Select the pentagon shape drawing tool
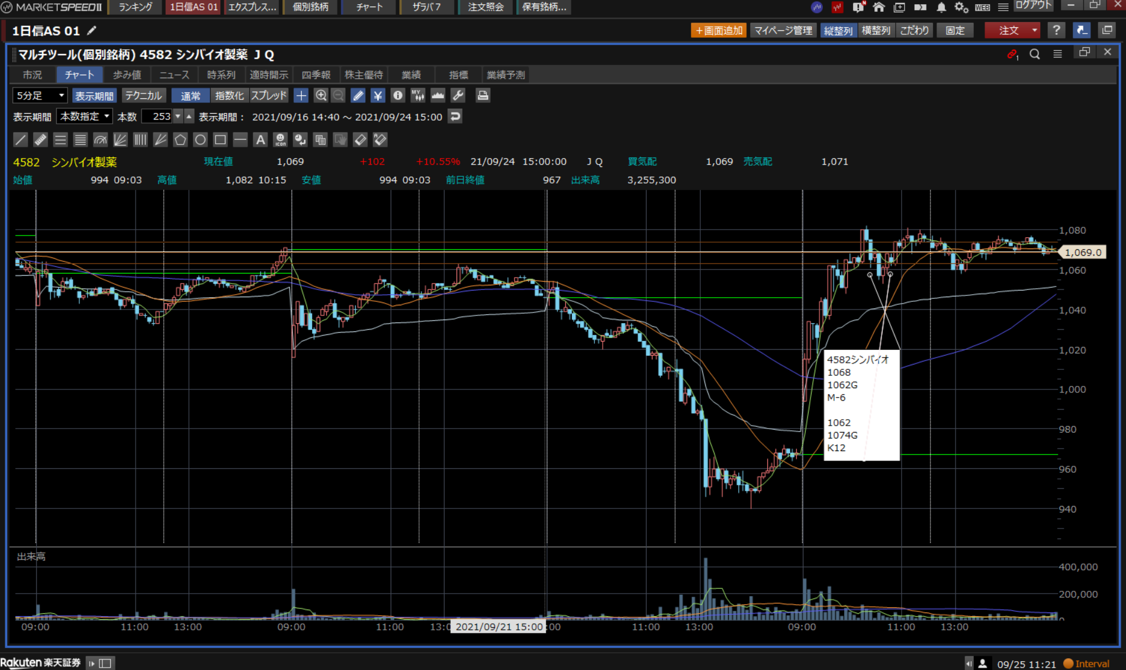Screen dimensions: 1126x670 [180, 140]
